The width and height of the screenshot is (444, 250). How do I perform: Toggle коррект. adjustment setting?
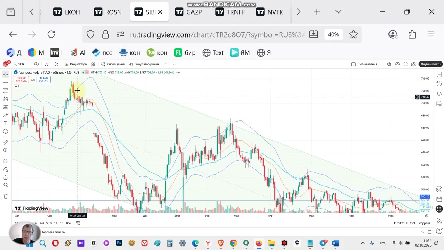(x=425, y=223)
